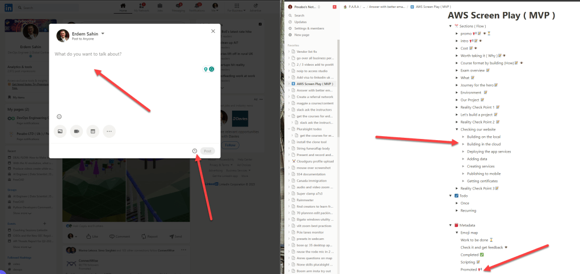Add a photo to the LinkedIn post
Image resolution: width=580 pixels, height=274 pixels.
point(60,131)
